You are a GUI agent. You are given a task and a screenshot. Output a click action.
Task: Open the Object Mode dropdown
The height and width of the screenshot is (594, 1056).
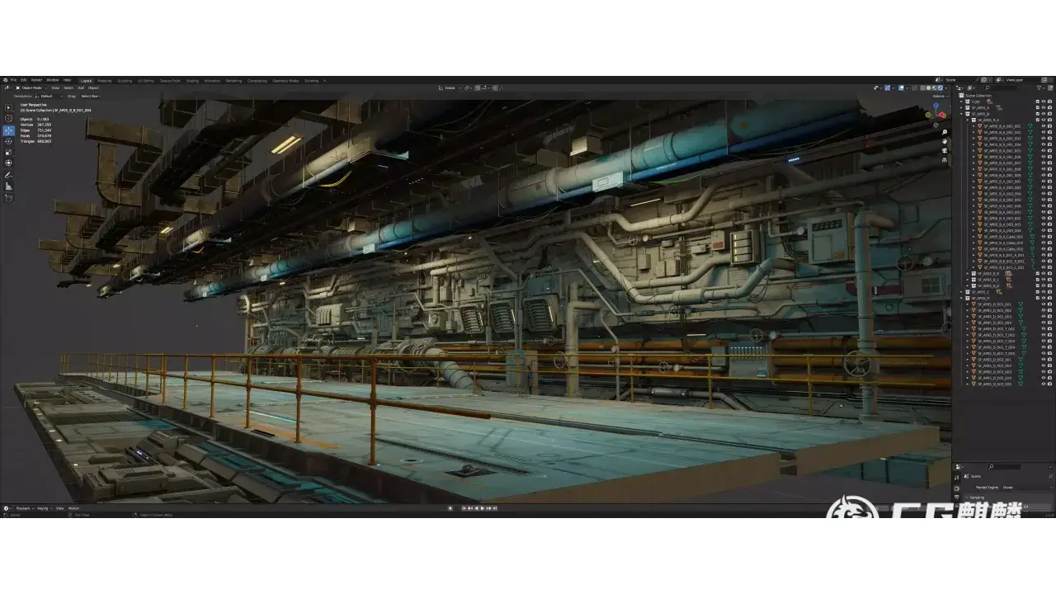(33, 87)
